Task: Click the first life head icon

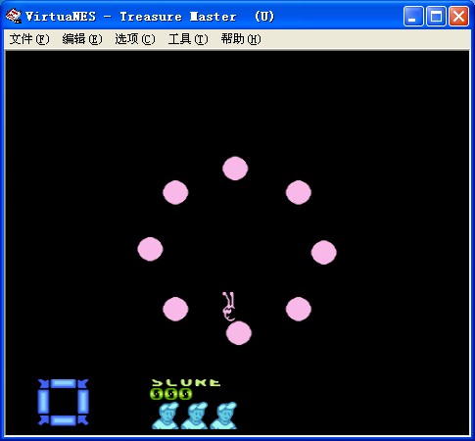Action: [x=166, y=416]
